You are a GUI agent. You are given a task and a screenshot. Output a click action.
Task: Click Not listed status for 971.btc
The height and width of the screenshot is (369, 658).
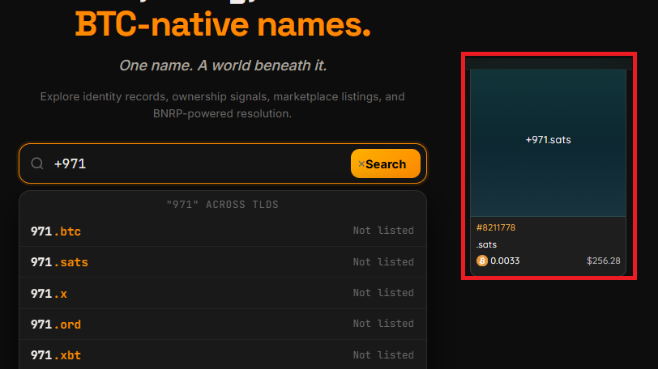pyautogui.click(x=383, y=231)
